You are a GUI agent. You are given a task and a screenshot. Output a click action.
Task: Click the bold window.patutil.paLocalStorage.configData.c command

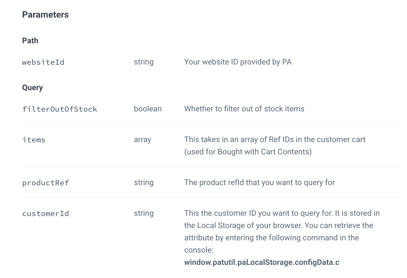[261, 262]
